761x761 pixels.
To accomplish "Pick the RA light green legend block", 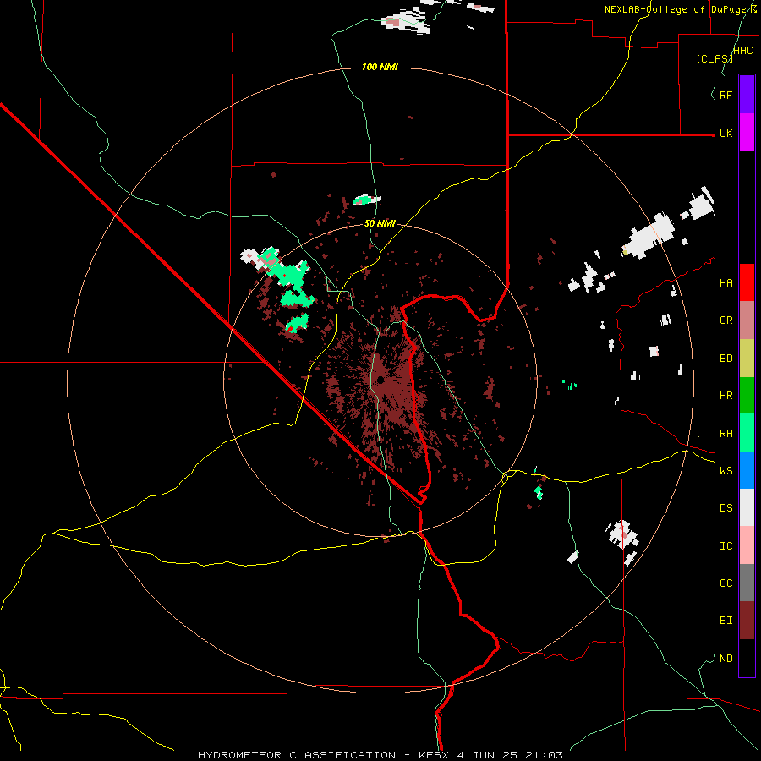I will click(x=747, y=433).
